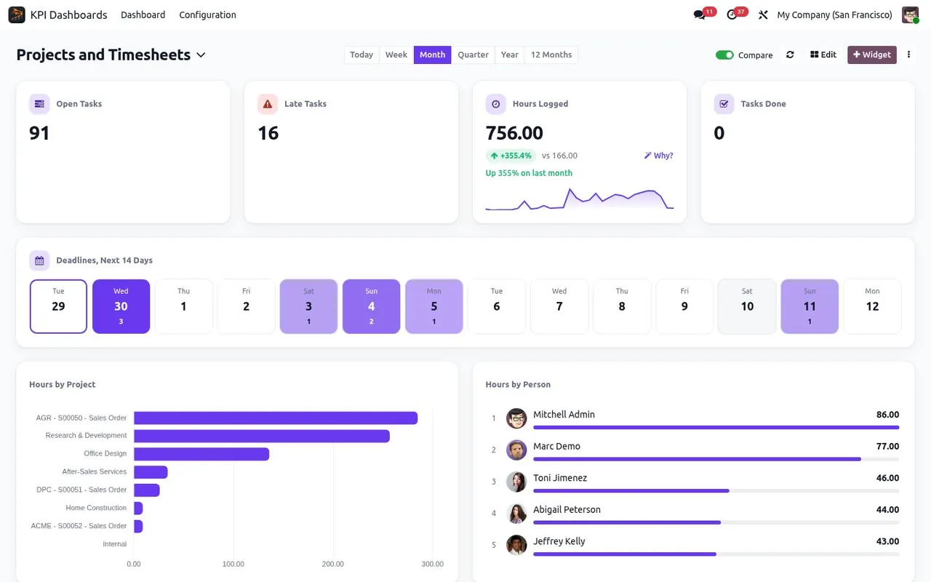Click Marc Demo's hours value 77.00
This screenshot has height=582, width=931.
pos(887,447)
